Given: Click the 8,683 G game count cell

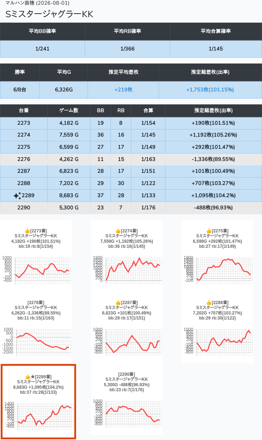Looking at the screenshot, I should [x=69, y=195].
